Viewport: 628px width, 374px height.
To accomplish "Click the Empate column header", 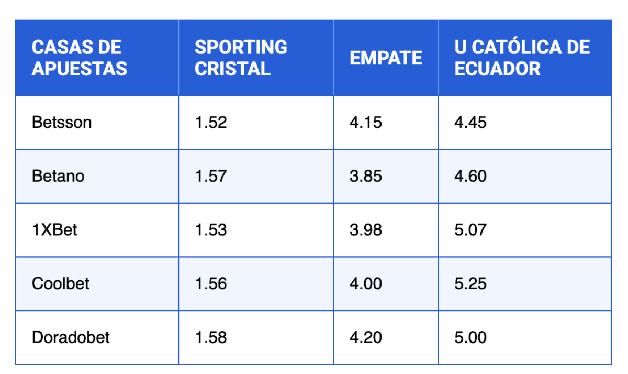I will point(386,58).
